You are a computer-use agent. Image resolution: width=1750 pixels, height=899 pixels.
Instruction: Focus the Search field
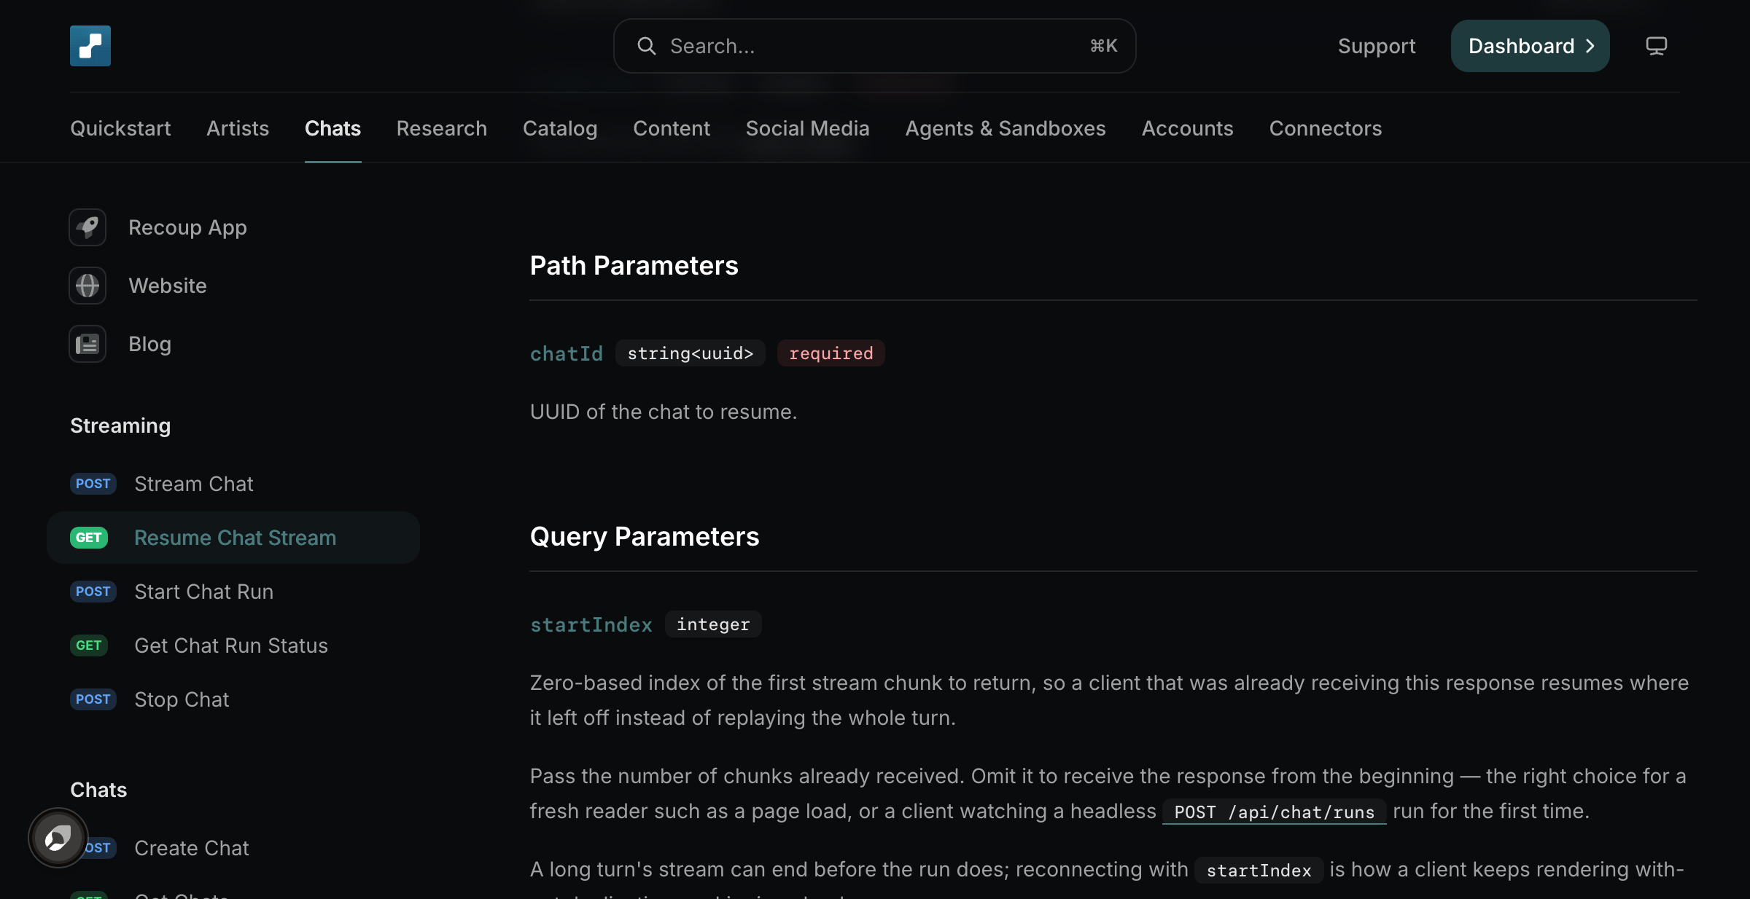tap(874, 46)
